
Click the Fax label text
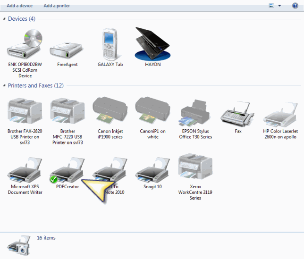[238, 131]
